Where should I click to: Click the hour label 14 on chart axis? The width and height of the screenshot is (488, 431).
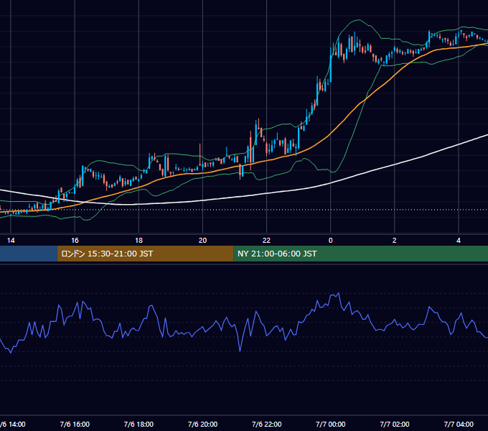(11, 241)
